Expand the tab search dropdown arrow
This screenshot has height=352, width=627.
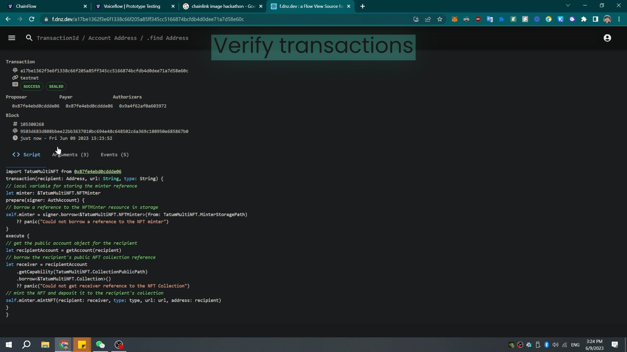568,6
